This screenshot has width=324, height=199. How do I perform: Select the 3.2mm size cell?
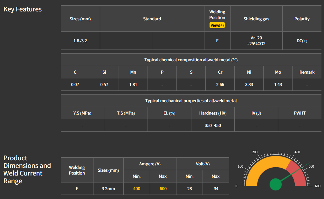(108, 189)
